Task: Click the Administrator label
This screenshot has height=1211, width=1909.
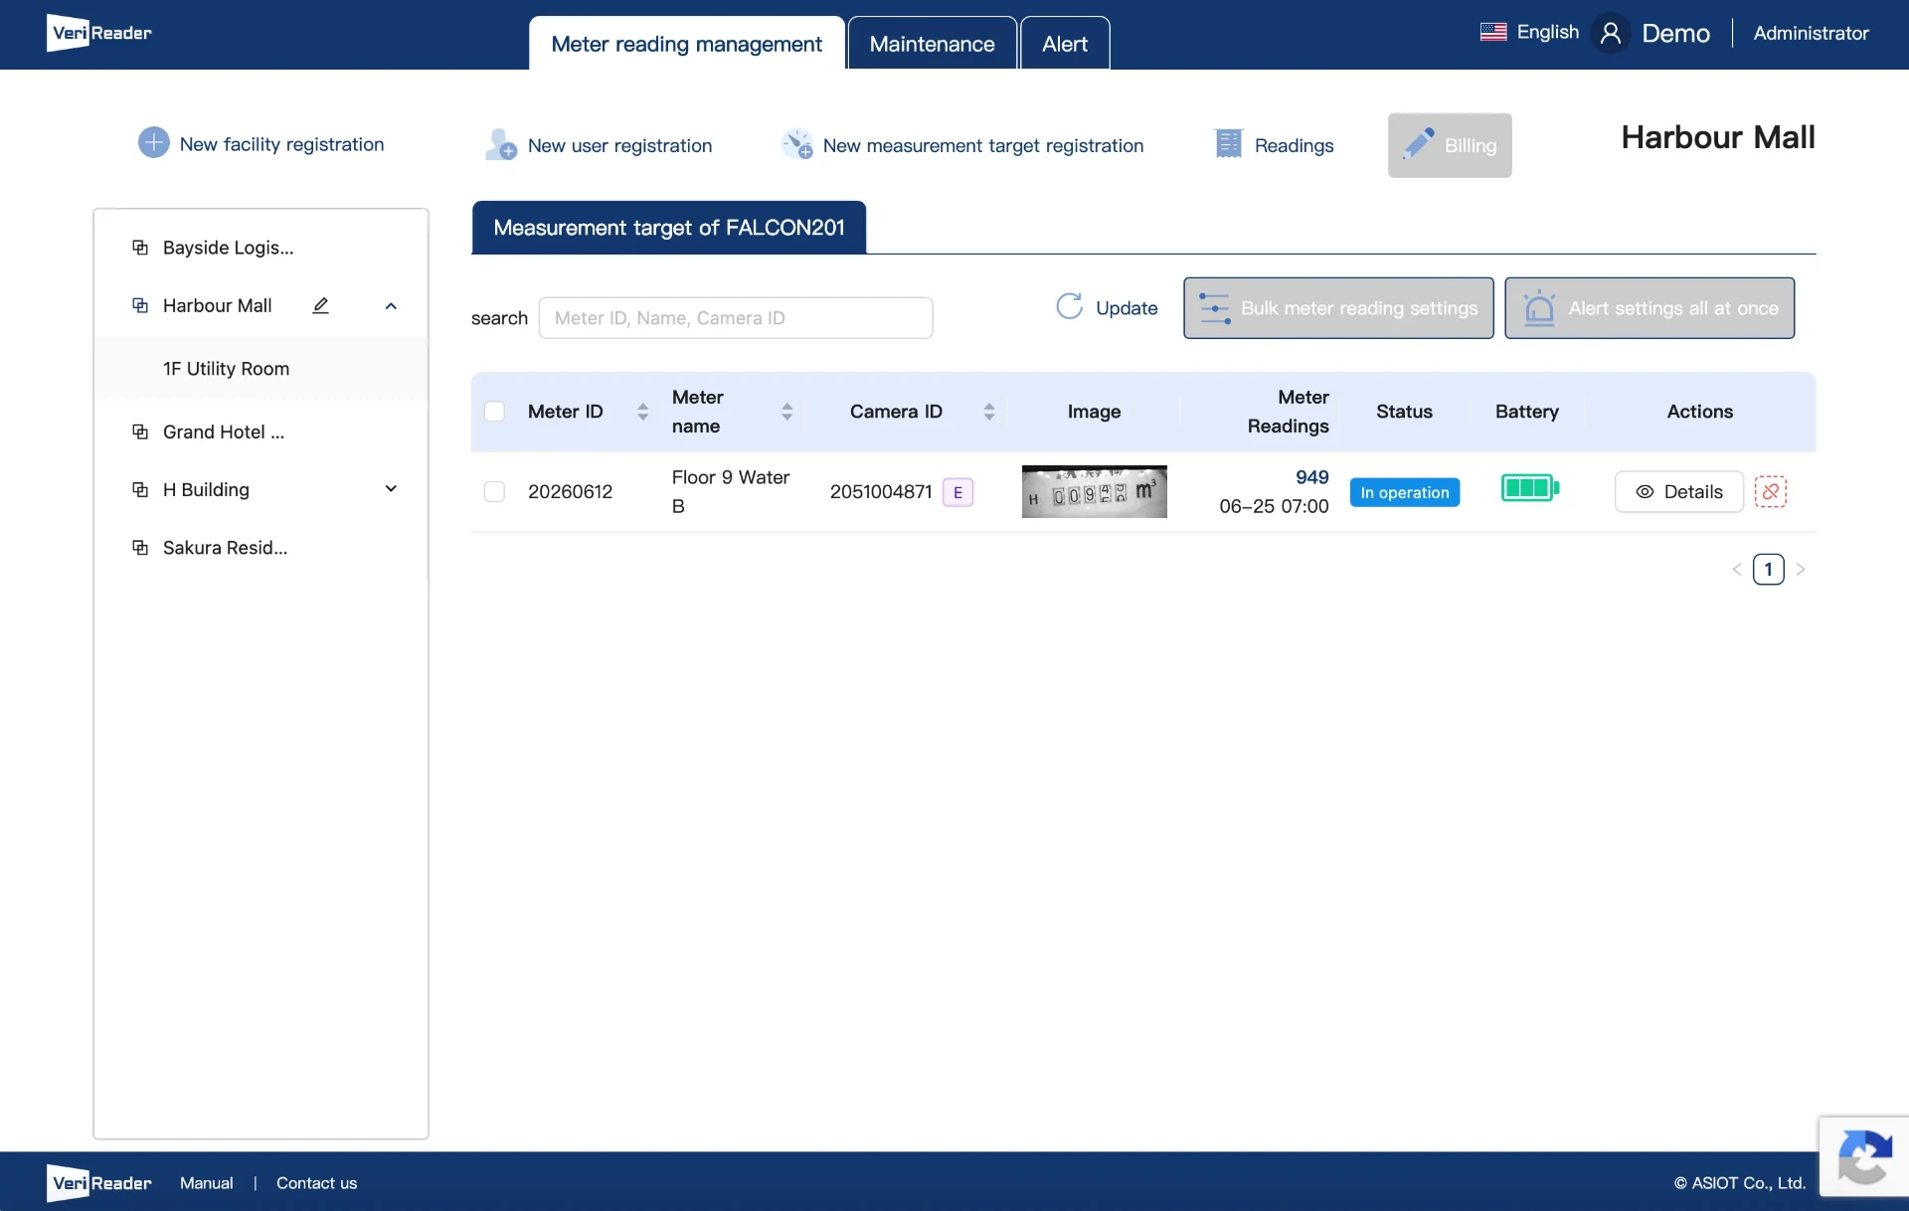Action: click(1811, 33)
